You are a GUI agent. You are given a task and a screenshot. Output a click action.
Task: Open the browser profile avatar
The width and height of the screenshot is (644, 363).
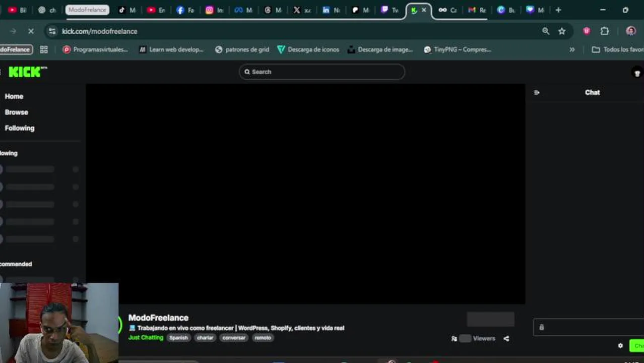pos(631,31)
